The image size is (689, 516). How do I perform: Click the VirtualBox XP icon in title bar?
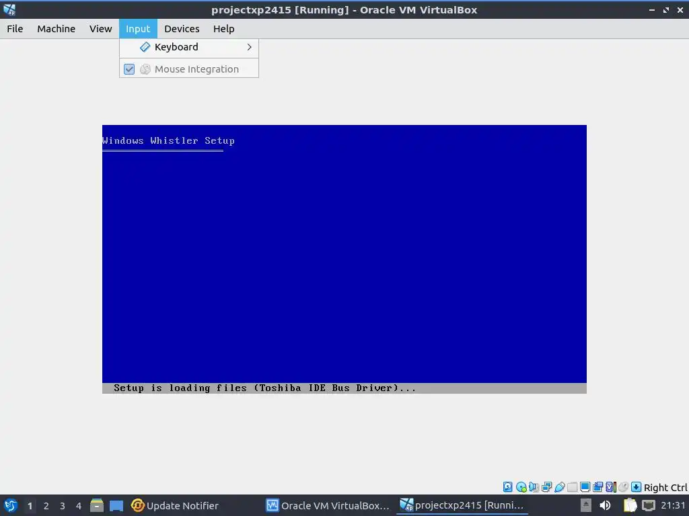pyautogui.click(x=9, y=9)
